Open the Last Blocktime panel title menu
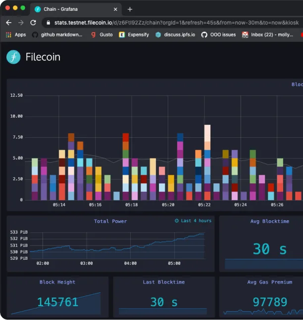Viewport: 303px width, 320px height. point(164,282)
